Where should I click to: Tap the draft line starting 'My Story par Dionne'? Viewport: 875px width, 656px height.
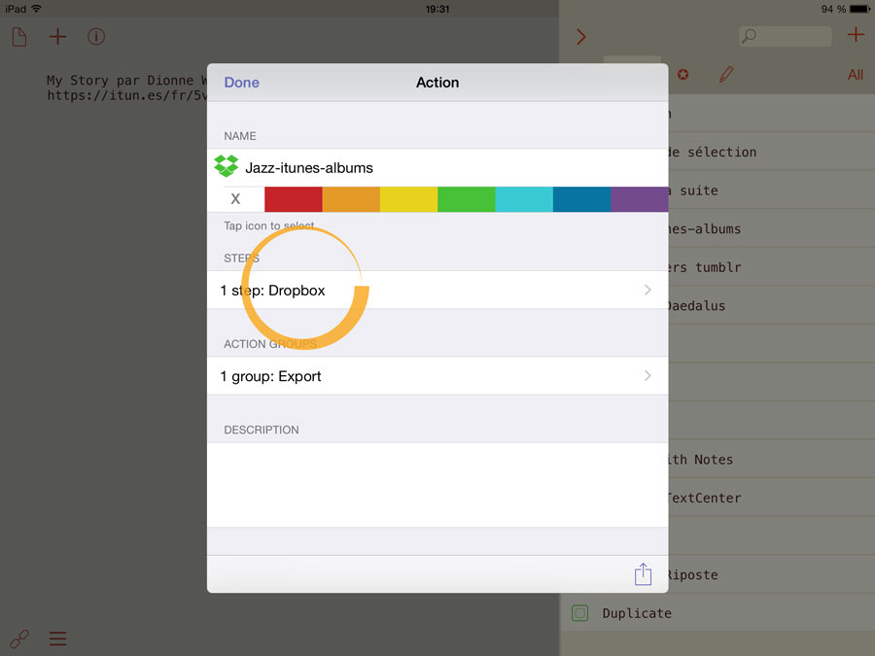[x=126, y=81]
